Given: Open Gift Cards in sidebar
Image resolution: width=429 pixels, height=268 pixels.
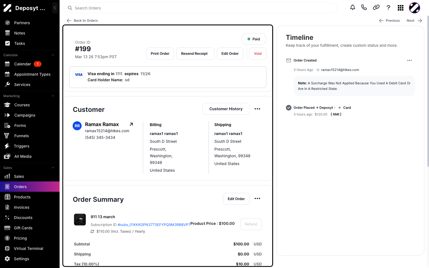Looking at the screenshot, I should click(x=30, y=228).
